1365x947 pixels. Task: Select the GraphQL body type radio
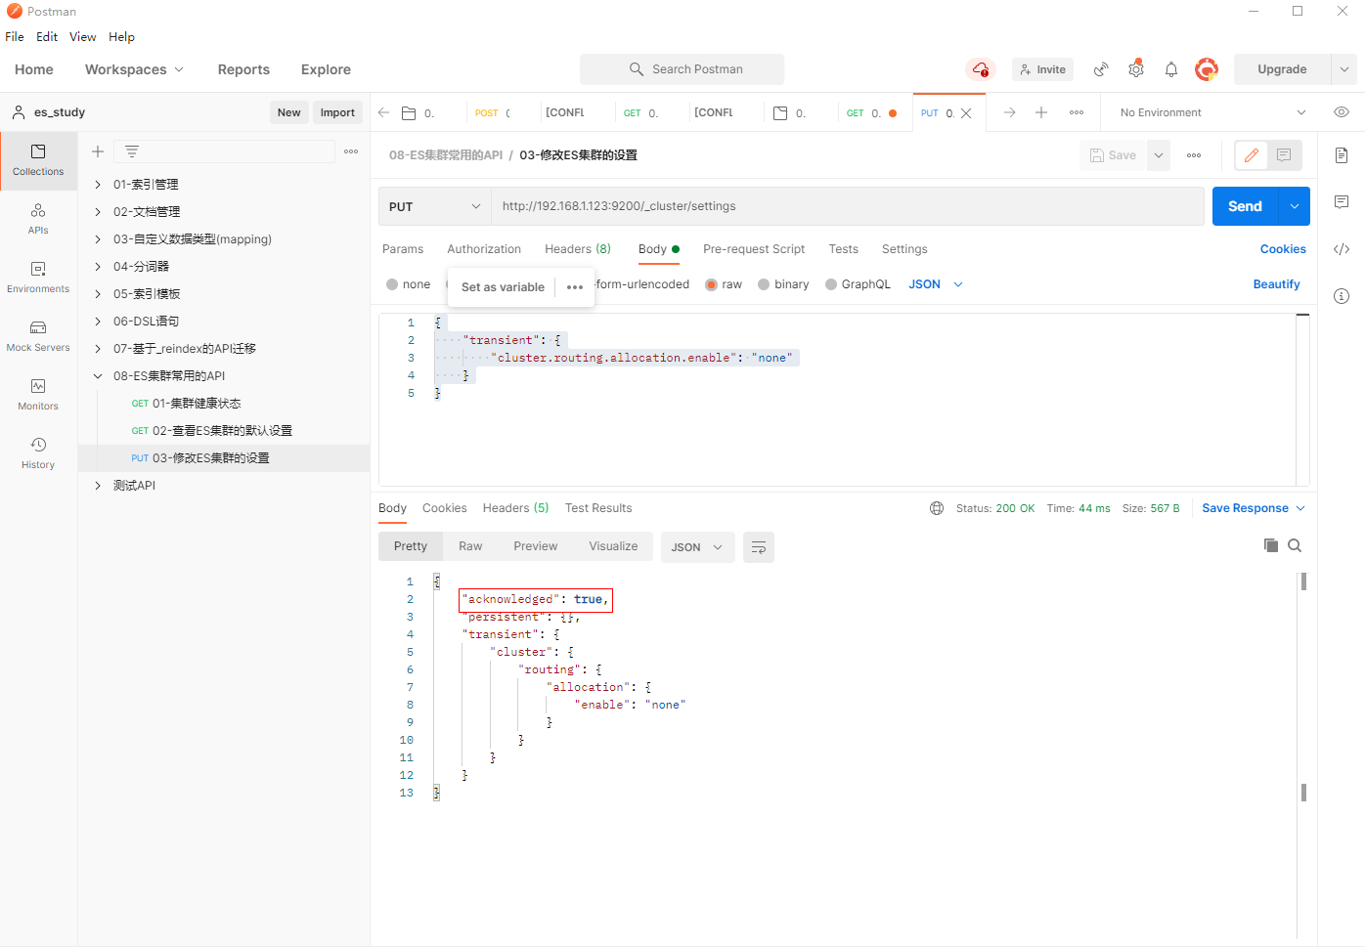(x=831, y=284)
